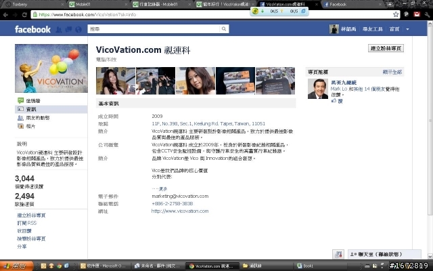Click the 3,044 likes count
Viewport: 433px width, 271px height.
[24, 178]
